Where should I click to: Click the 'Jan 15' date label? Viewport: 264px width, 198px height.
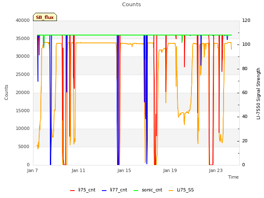click(x=124, y=170)
